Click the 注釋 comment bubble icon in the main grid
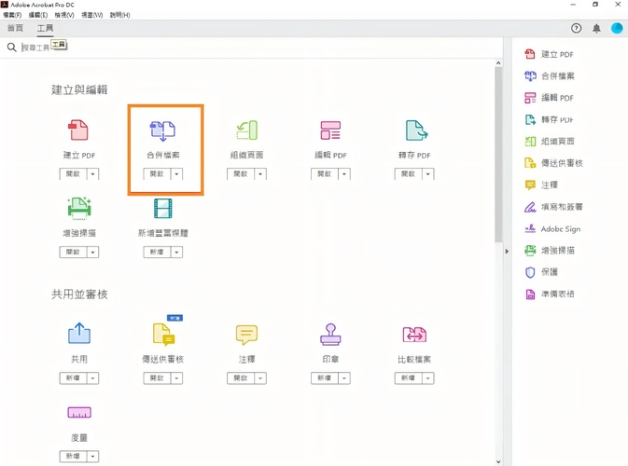 coord(246,335)
